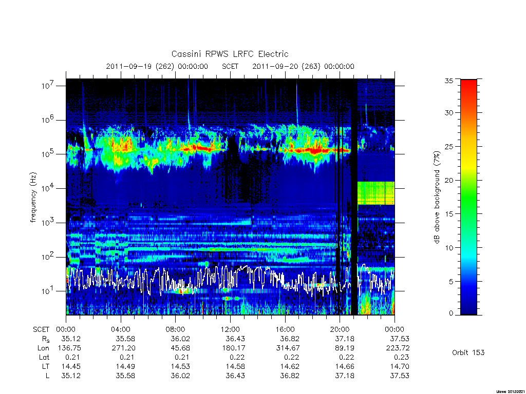Click the yellow-green block near 10^4 Hz

375,193
